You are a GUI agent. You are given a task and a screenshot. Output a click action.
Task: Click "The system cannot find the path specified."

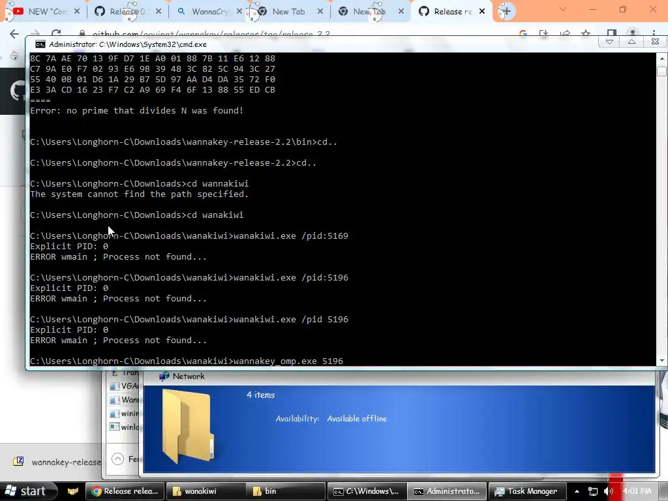point(140,194)
